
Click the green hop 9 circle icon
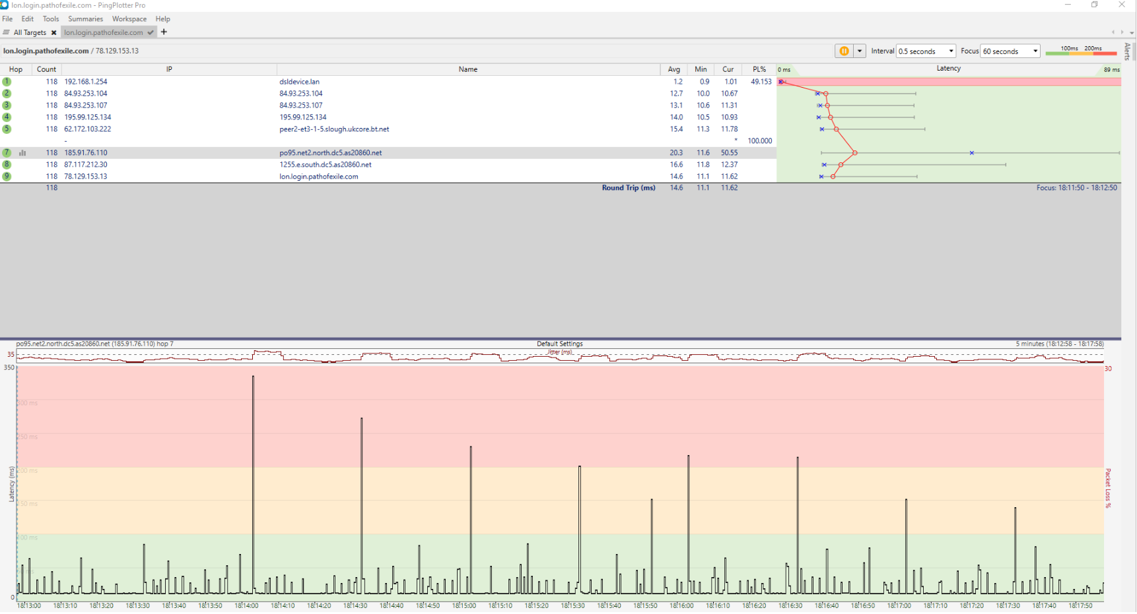click(7, 177)
